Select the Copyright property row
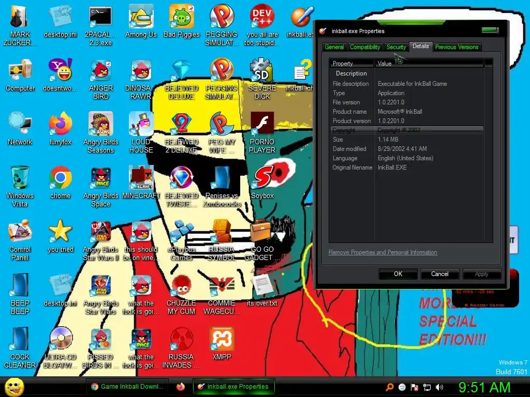530x397 pixels. coord(407,130)
